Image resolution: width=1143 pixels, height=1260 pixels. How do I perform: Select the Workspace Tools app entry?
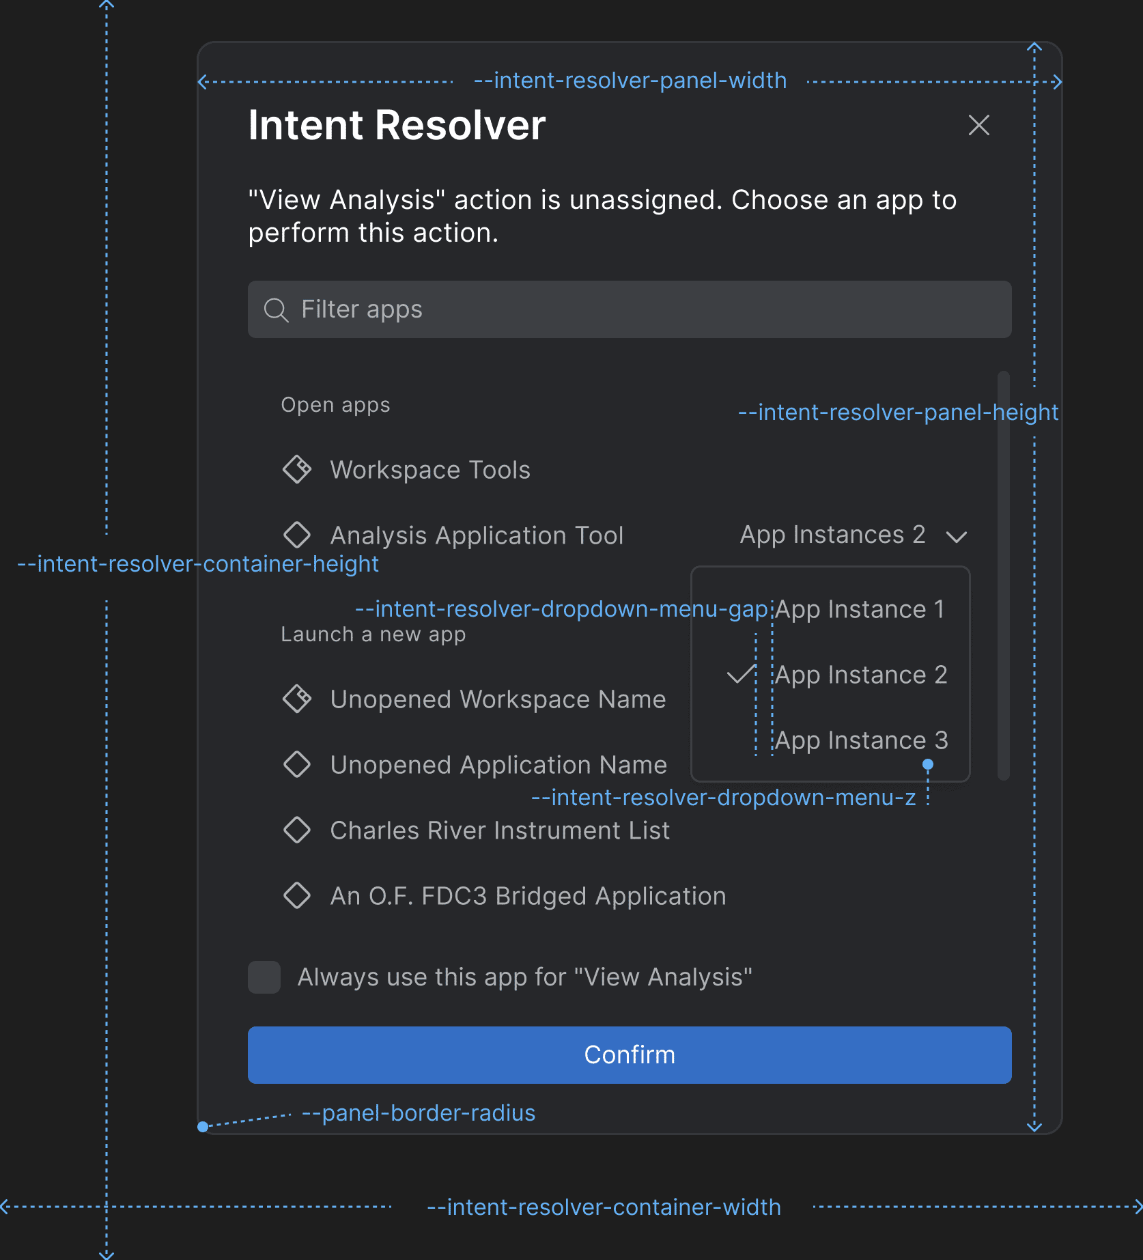point(430,470)
